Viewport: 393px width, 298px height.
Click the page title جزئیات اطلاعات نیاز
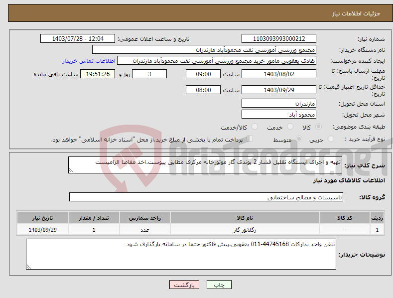(x=356, y=13)
